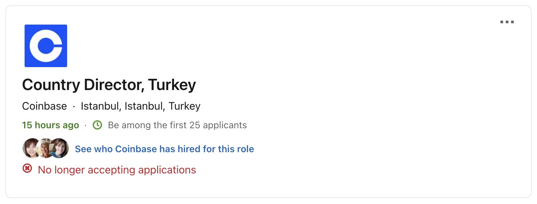Click the red circle-x status icon

coord(28,170)
